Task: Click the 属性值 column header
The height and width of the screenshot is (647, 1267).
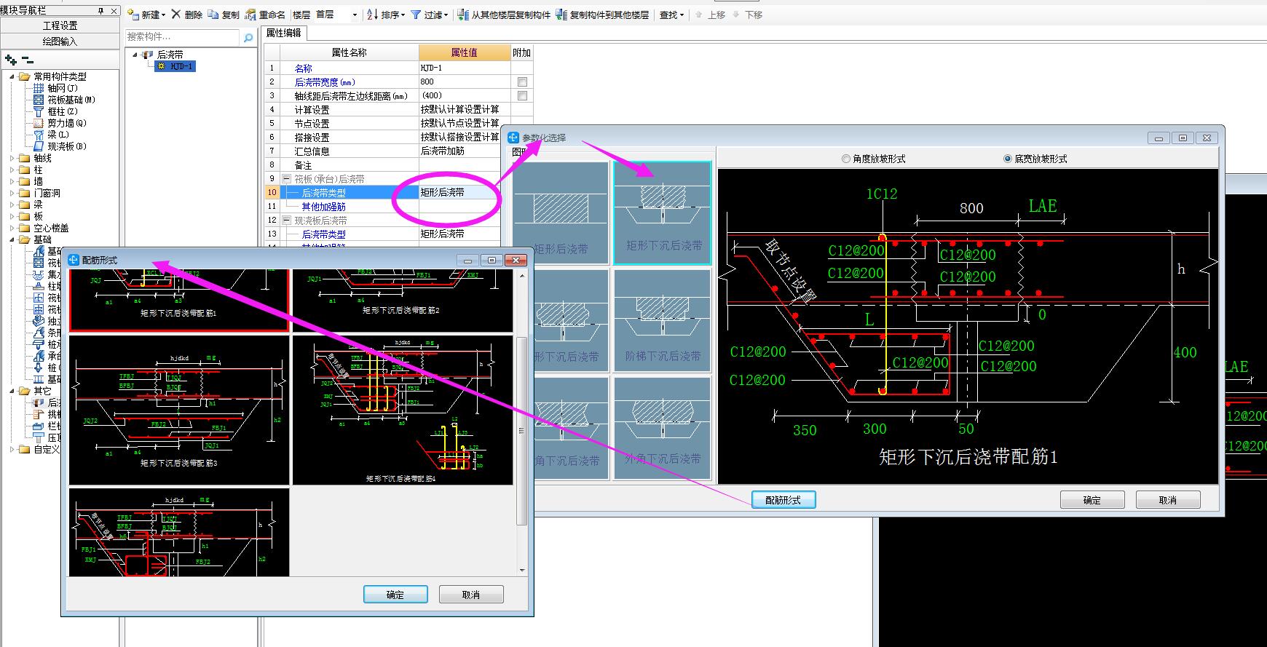Action: click(x=465, y=52)
